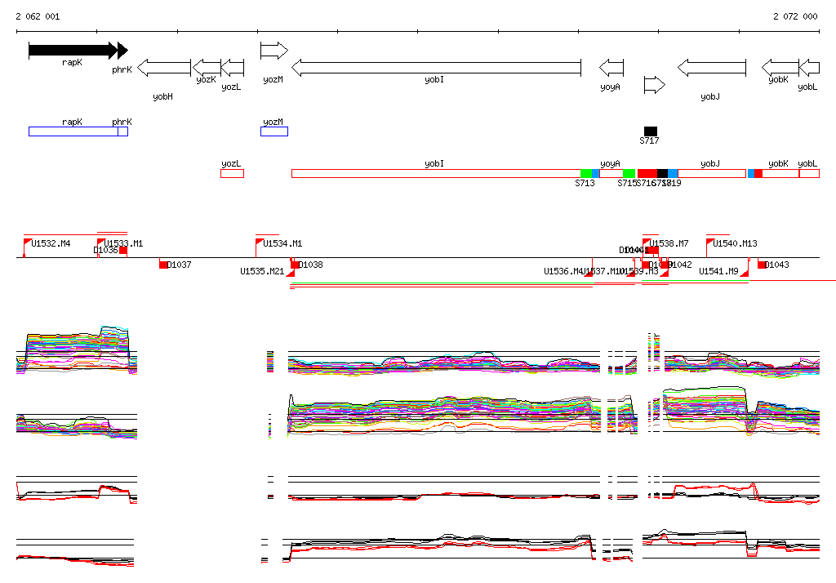Click the black rapK gene arrow
This screenshot has height=583, width=836.
pyautogui.click(x=72, y=50)
